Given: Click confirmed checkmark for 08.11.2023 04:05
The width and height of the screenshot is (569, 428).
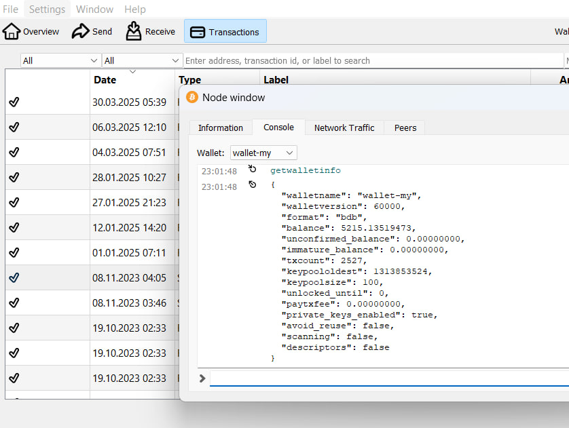Looking at the screenshot, I should tap(14, 277).
